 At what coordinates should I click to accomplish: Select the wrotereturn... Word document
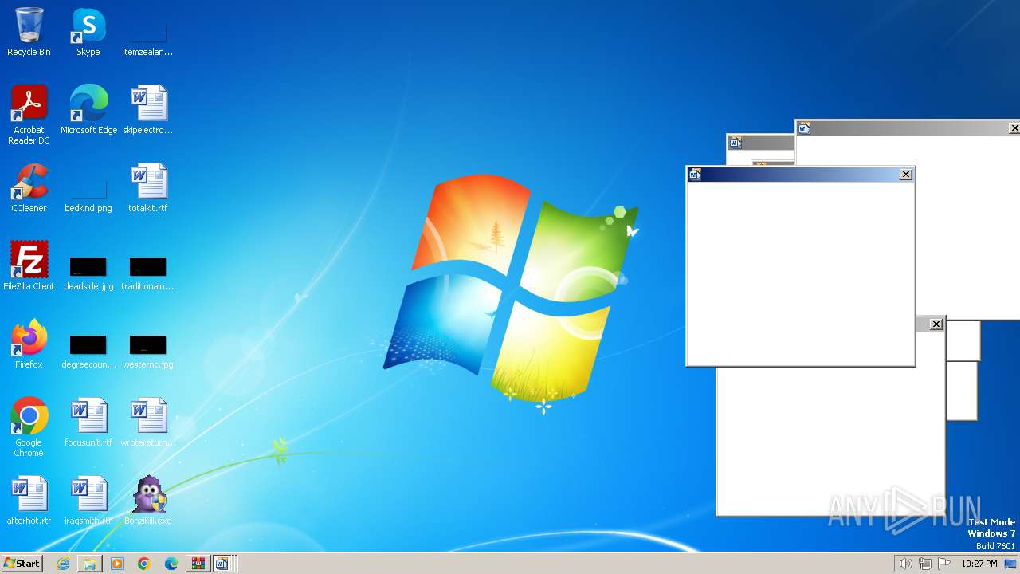click(148, 423)
